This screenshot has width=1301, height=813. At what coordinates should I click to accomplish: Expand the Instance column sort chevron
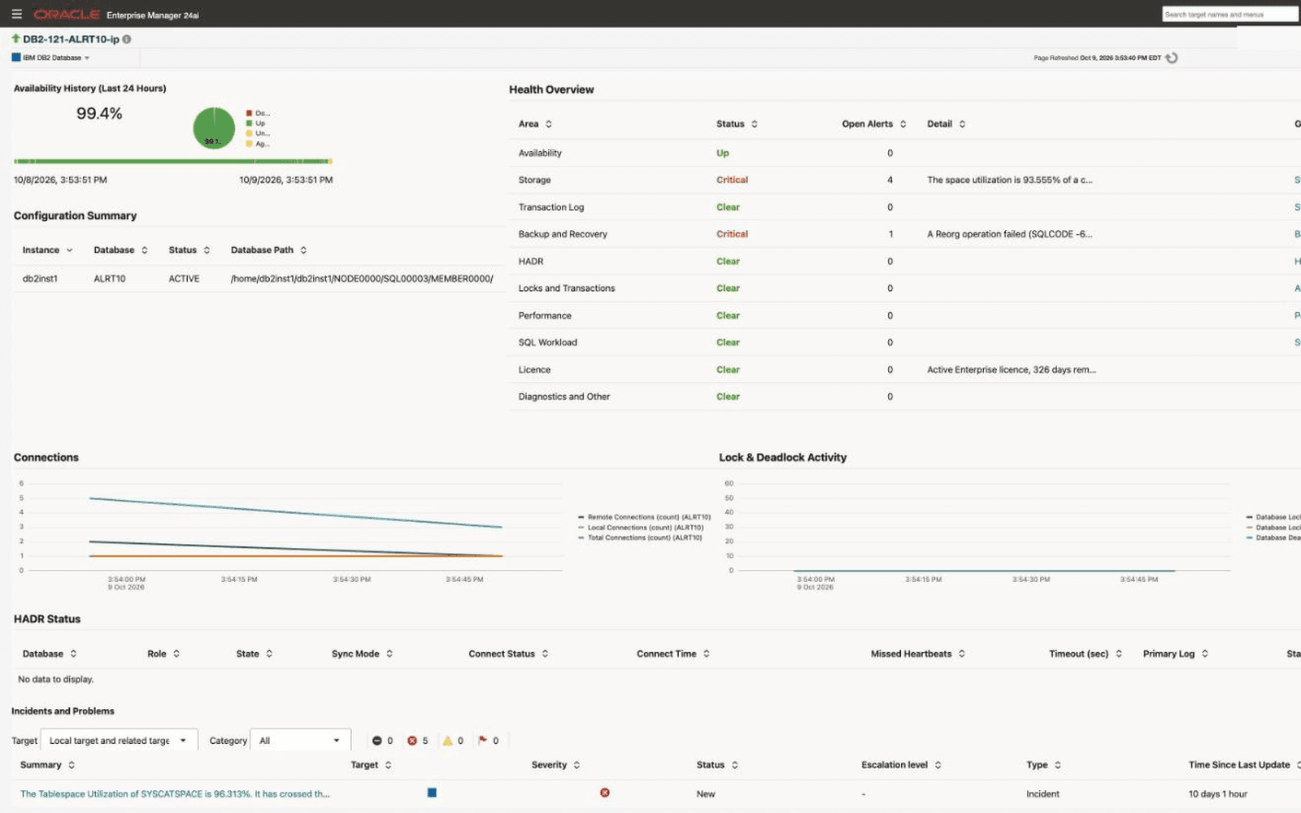tap(70, 250)
